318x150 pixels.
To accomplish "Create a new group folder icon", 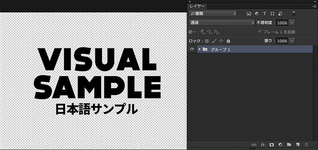I will pos(289,144).
